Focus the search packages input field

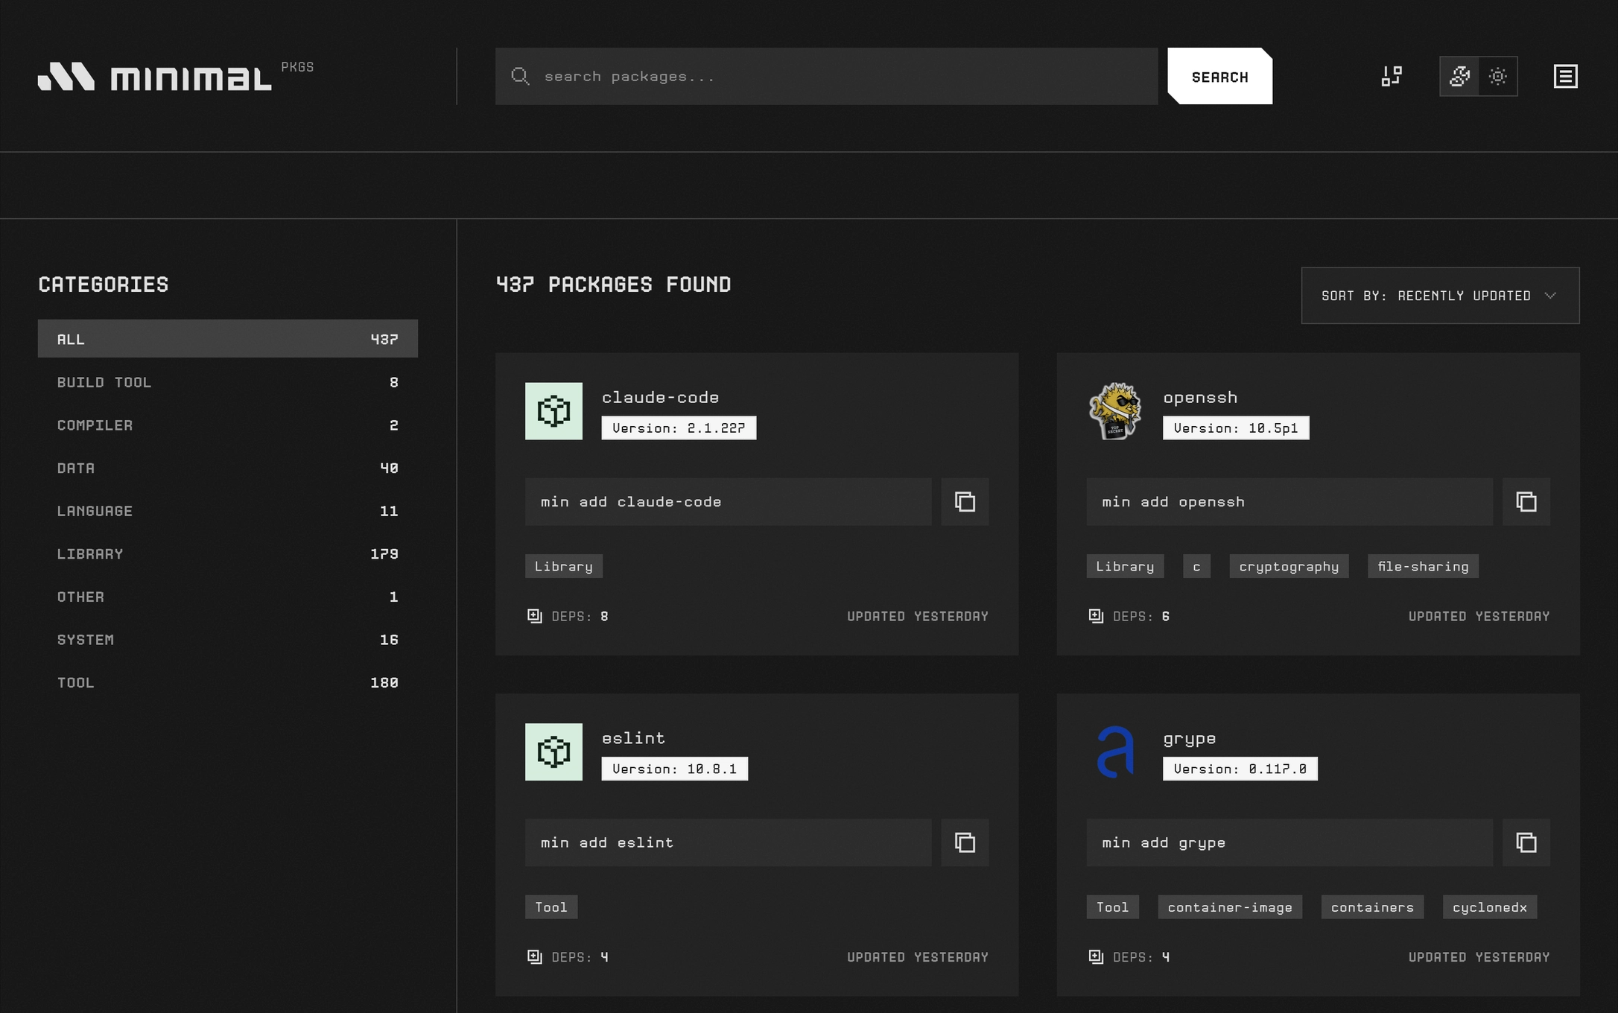click(x=827, y=76)
